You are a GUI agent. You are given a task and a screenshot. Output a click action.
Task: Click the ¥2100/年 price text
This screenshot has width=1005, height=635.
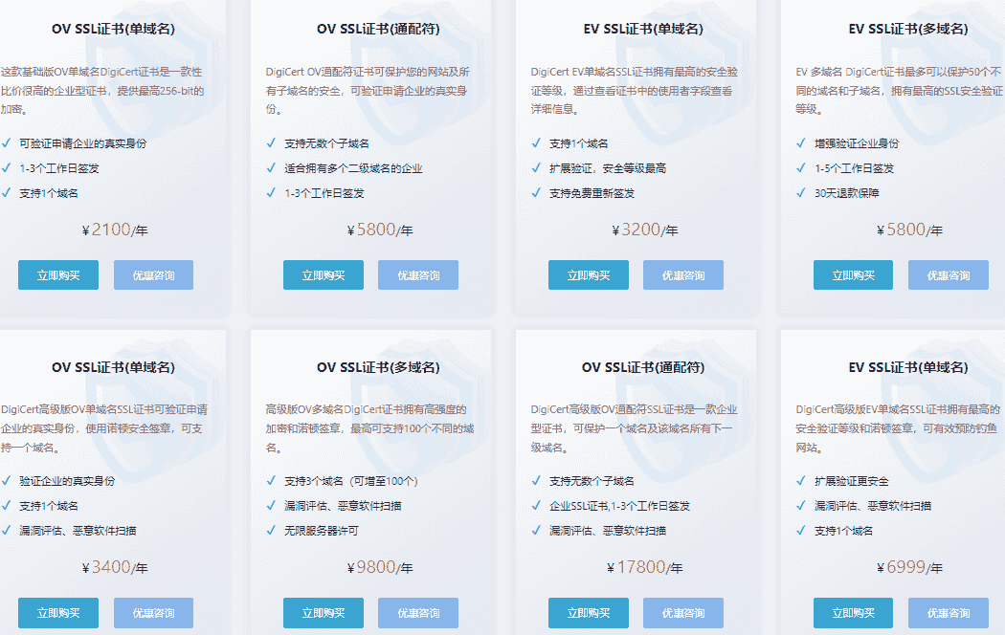coord(115,230)
